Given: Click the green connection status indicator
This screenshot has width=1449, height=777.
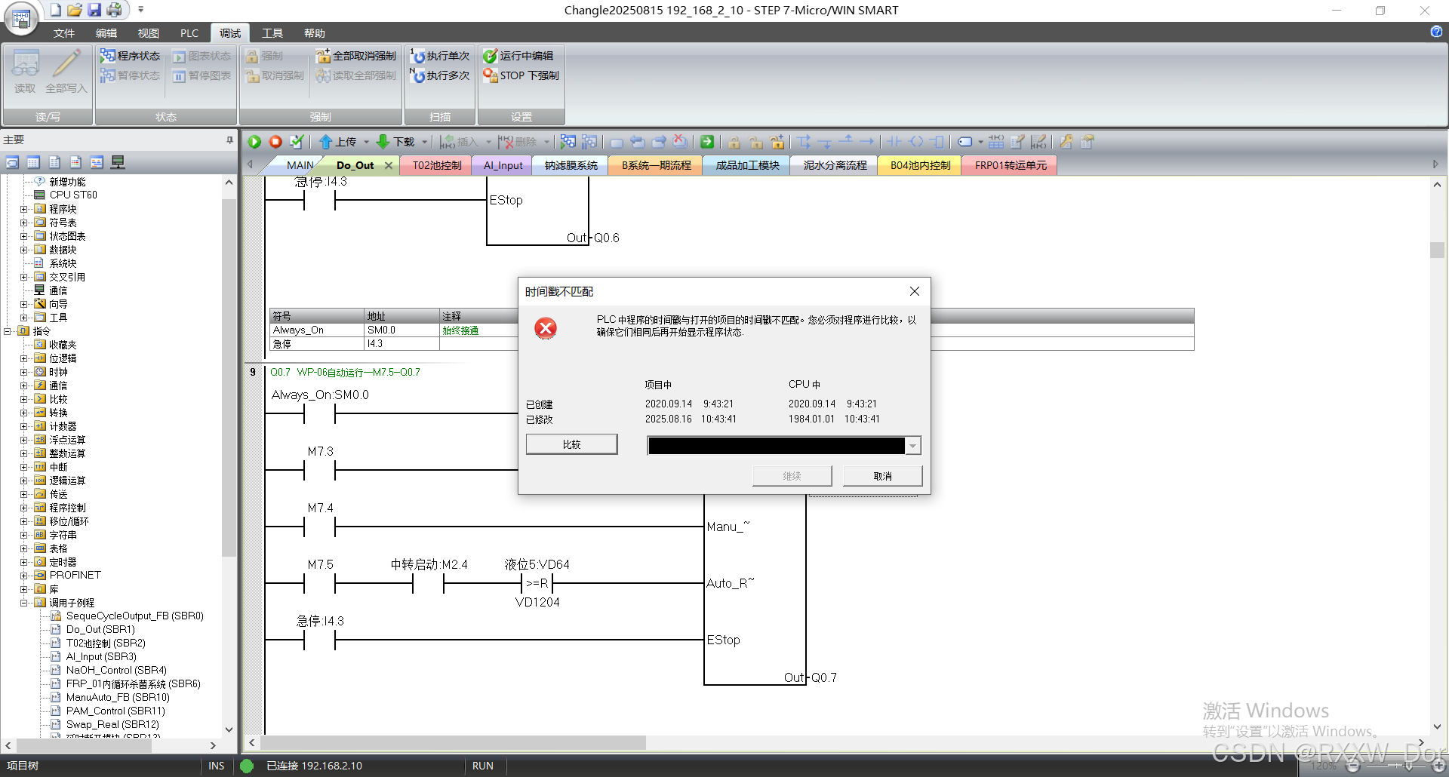Looking at the screenshot, I should (247, 766).
